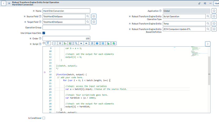Click the input 'ZCM Computers Update ETL'
The width and height of the screenshot is (219, 122).
pyautogui.click(x=184, y=29)
